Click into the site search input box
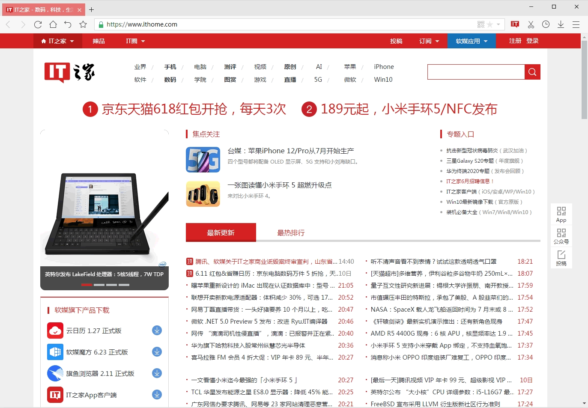This screenshot has height=408, width=588. coord(475,72)
